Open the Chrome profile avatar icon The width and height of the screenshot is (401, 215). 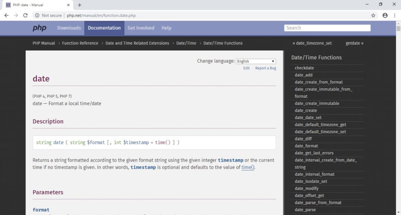click(385, 15)
